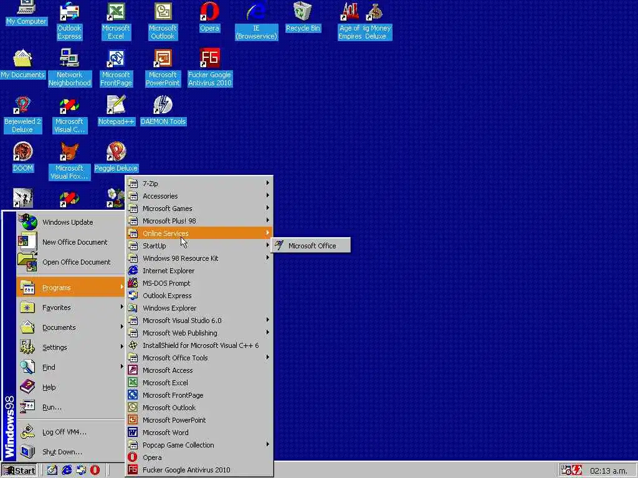Launch Microsoft Word from Programs menu
638x478 pixels.
(199, 433)
